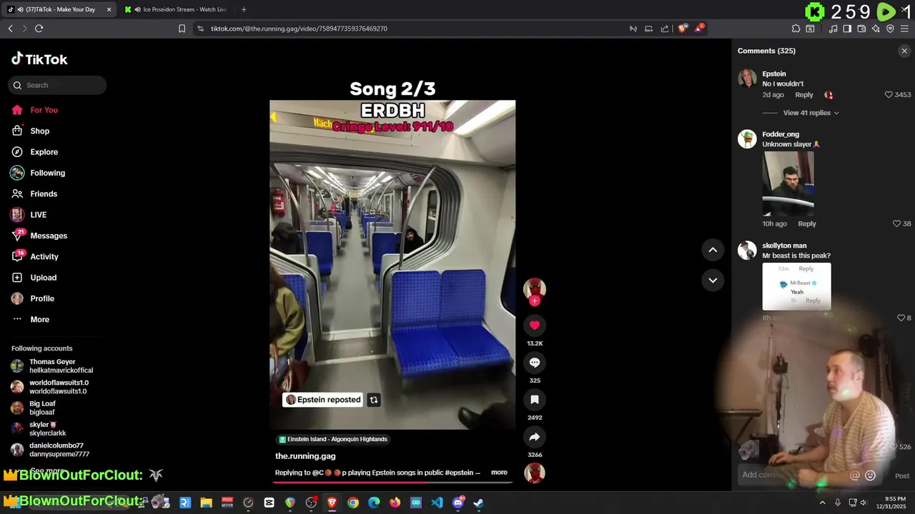Open the spinning sound disc
Image resolution: width=915 pixels, height=514 pixels.
click(x=534, y=473)
